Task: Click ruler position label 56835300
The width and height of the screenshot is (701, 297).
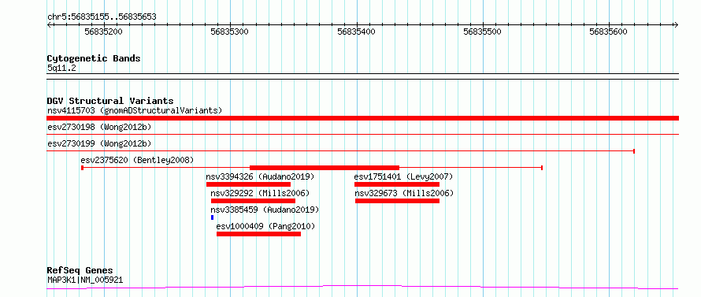Action: point(229,32)
